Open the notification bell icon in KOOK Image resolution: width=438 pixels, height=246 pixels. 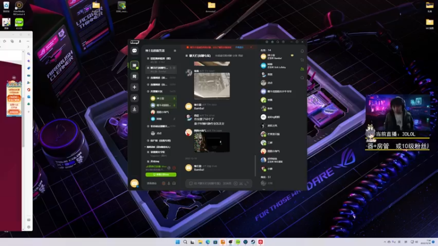302,51
